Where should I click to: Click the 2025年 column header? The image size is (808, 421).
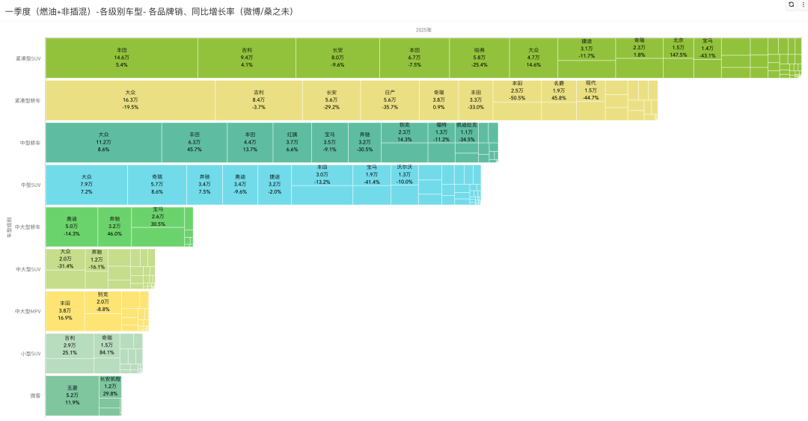pos(423,31)
